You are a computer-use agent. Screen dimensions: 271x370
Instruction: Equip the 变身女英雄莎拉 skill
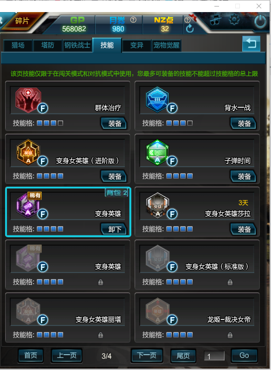point(244,229)
